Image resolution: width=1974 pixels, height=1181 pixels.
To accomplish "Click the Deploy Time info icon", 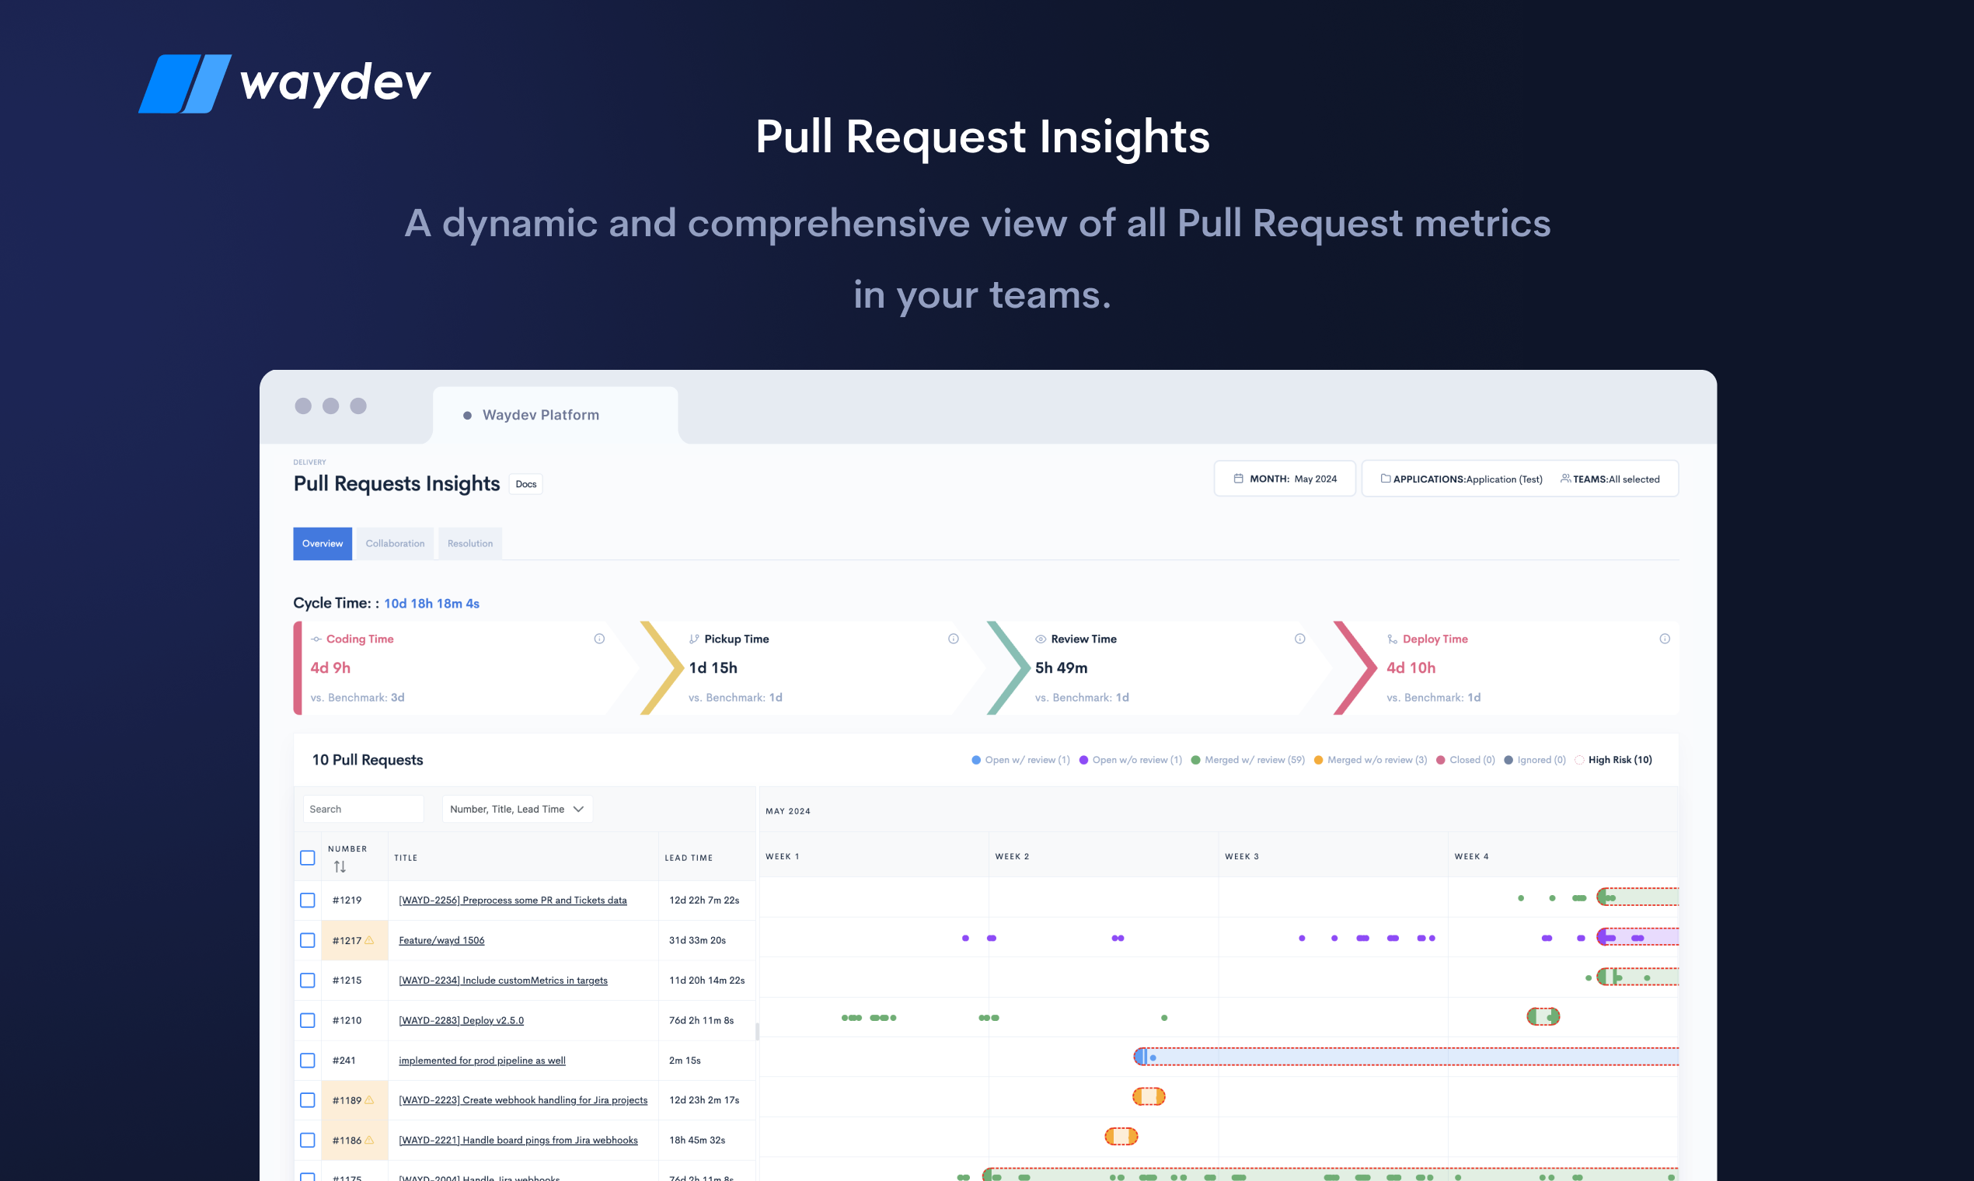I will click(x=1665, y=639).
